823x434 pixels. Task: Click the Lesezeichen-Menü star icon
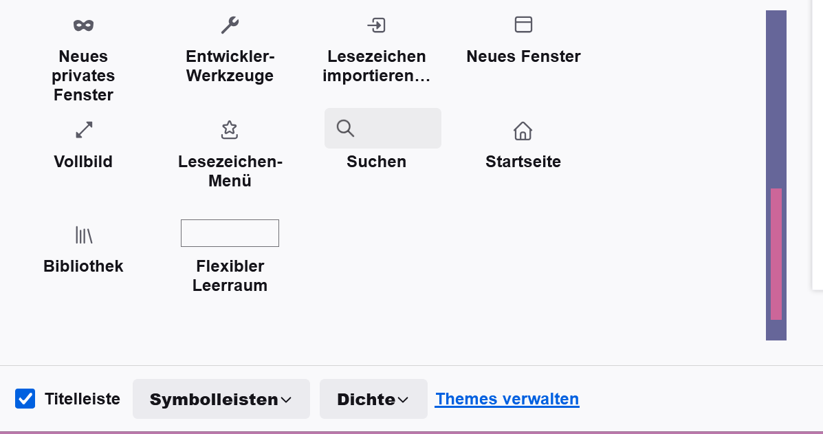[x=230, y=129]
